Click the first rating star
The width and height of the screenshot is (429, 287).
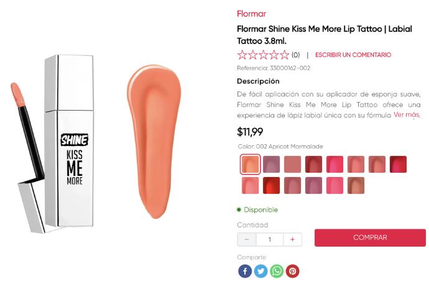(x=242, y=55)
